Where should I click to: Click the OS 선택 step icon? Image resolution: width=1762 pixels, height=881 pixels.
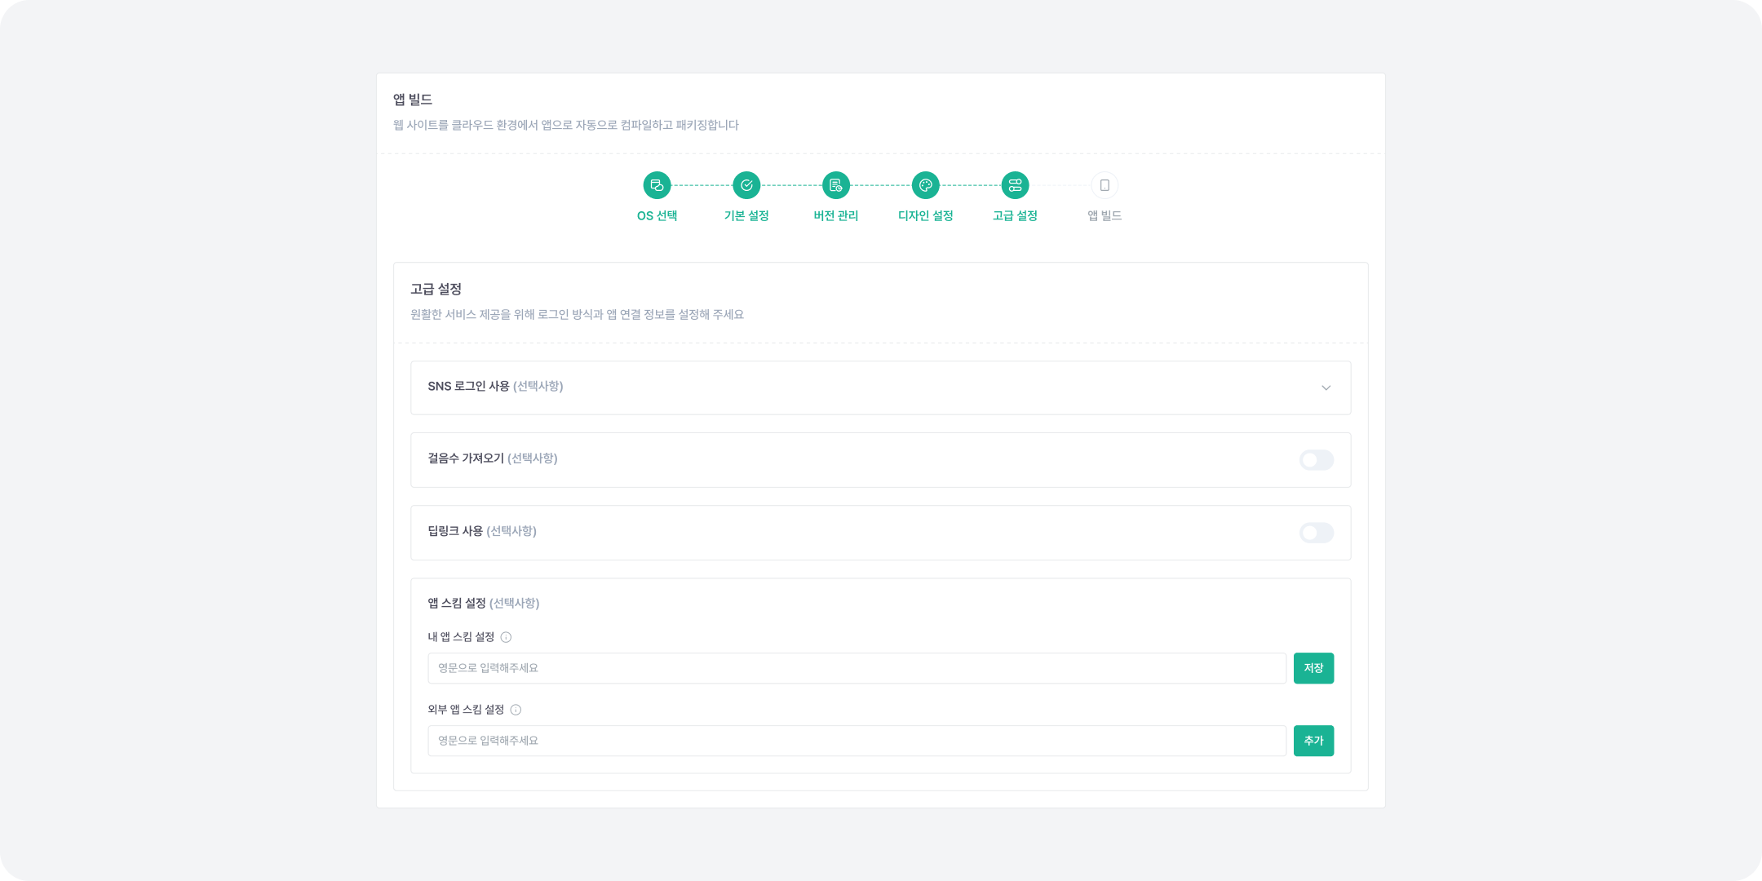pos(657,185)
